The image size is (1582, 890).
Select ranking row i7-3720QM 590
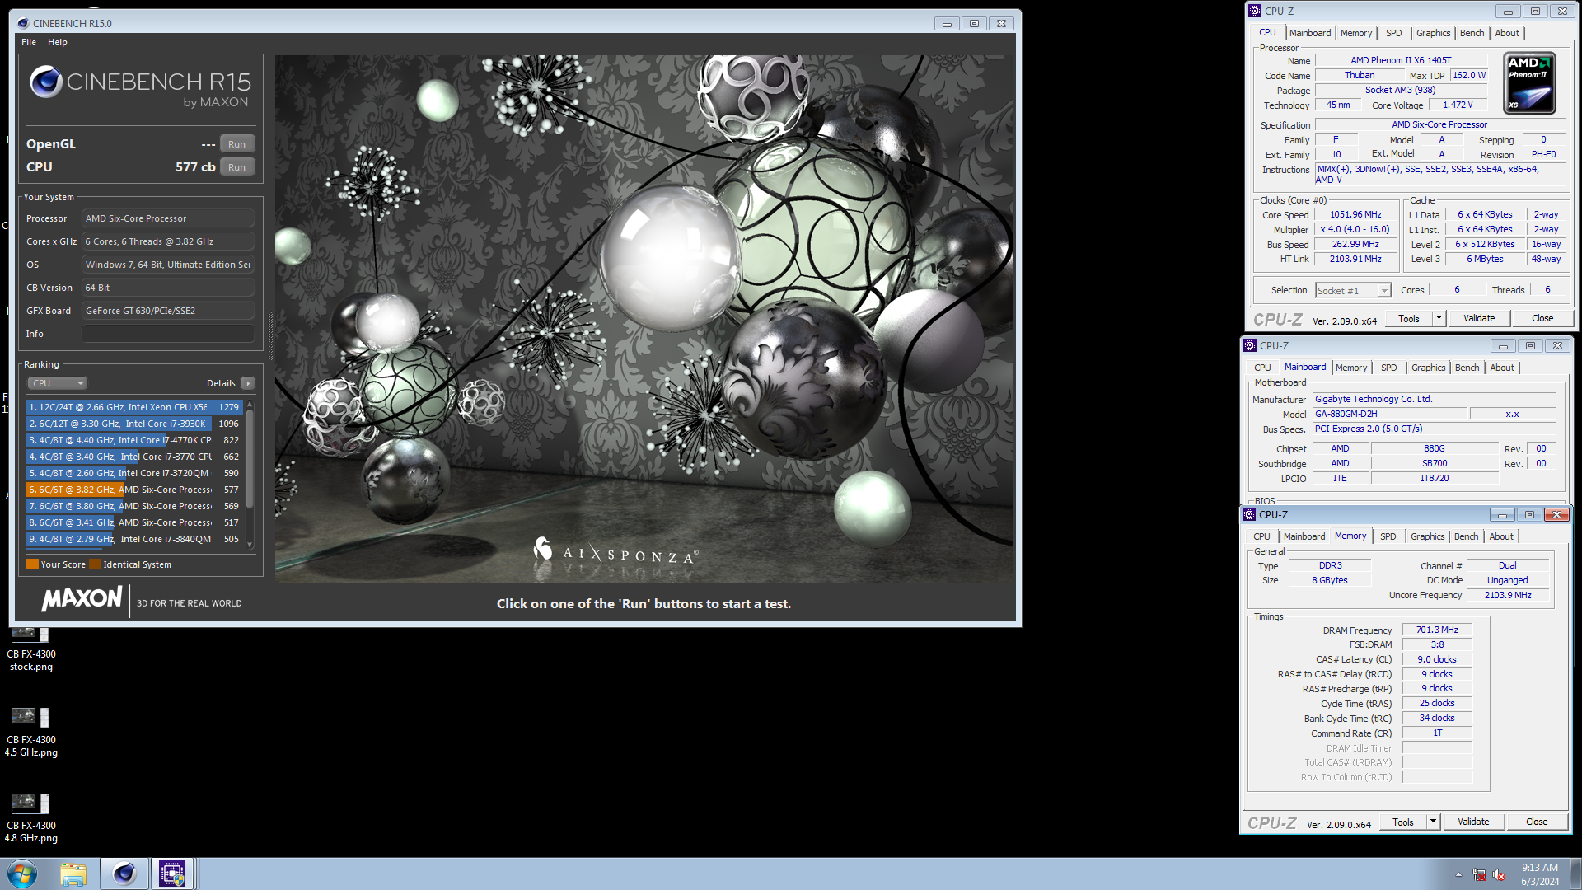134,473
